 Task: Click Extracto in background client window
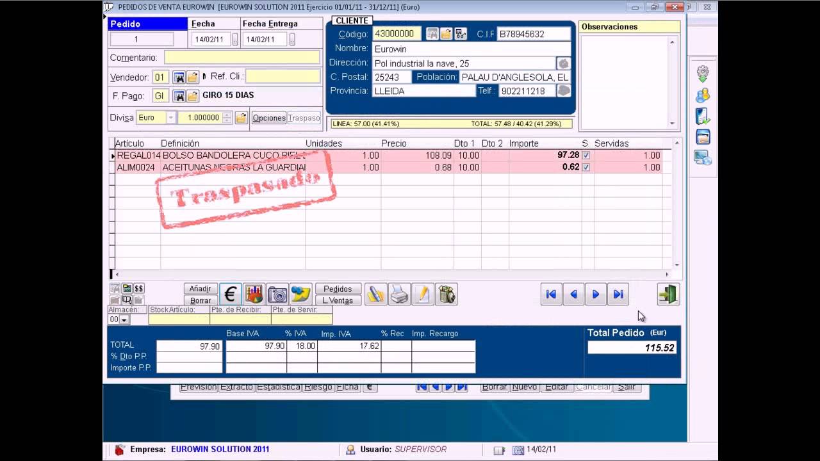click(236, 387)
